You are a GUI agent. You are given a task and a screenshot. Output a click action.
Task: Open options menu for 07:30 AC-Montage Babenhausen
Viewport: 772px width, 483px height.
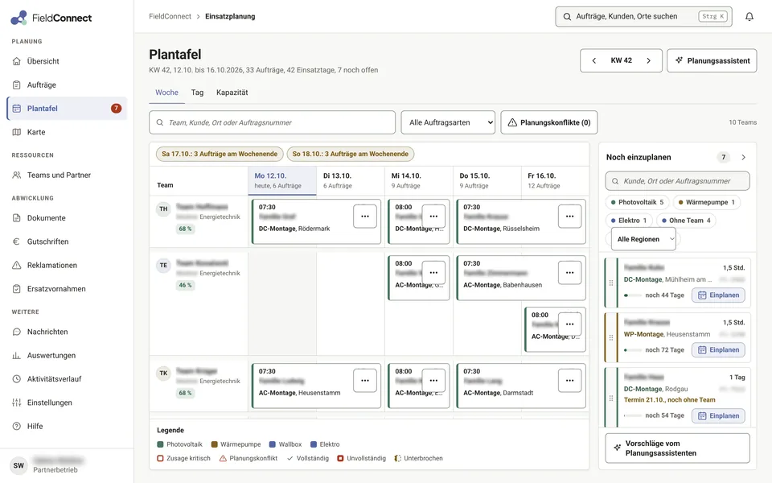(569, 273)
